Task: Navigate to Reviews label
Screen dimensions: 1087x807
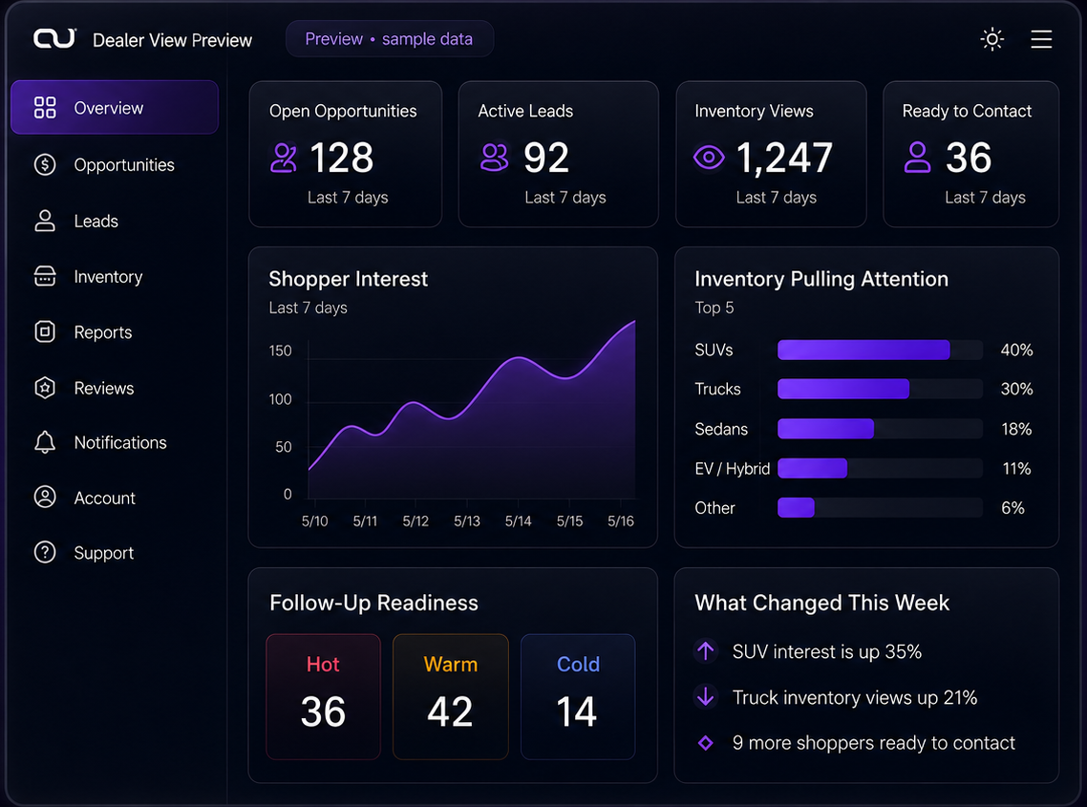Action: [x=104, y=388]
